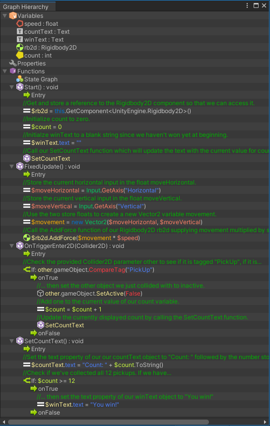
Task: Click the Start() function cube icon
Action: [20, 87]
